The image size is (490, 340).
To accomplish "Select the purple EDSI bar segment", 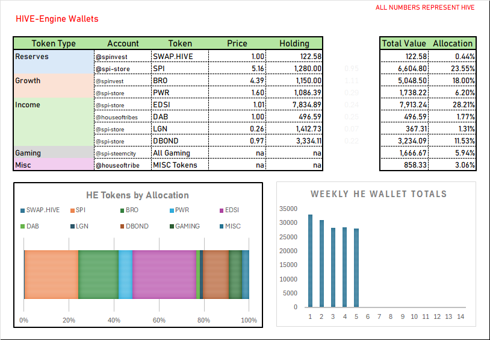I will click(x=164, y=274).
